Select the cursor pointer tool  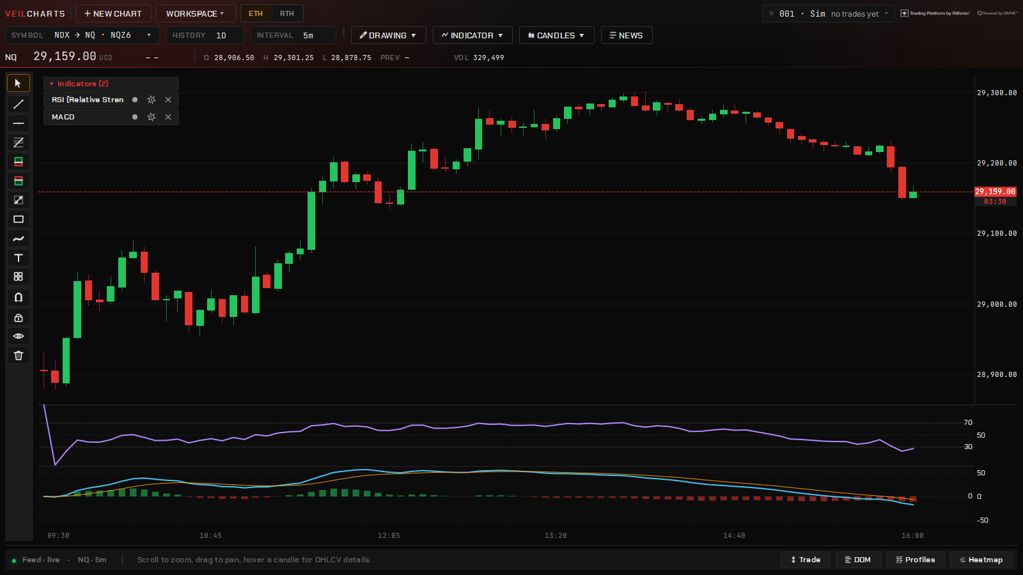pos(18,84)
